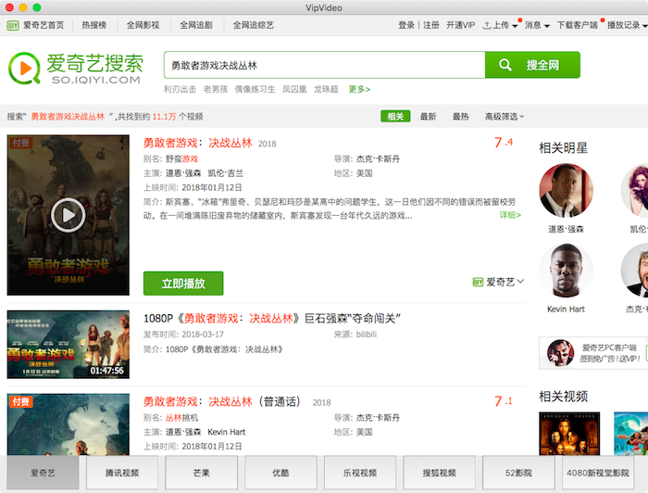The width and height of the screenshot is (648, 493).
Task: Click the 搜全网 search button
Action: point(532,65)
